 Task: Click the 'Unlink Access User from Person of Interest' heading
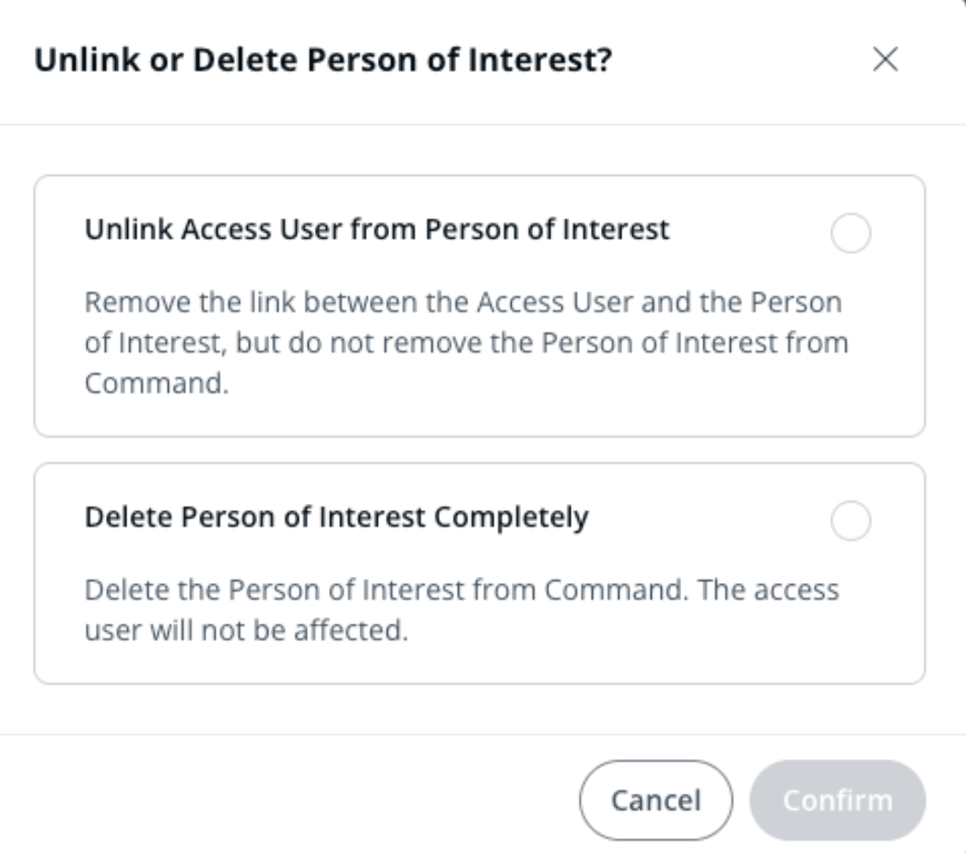(377, 228)
